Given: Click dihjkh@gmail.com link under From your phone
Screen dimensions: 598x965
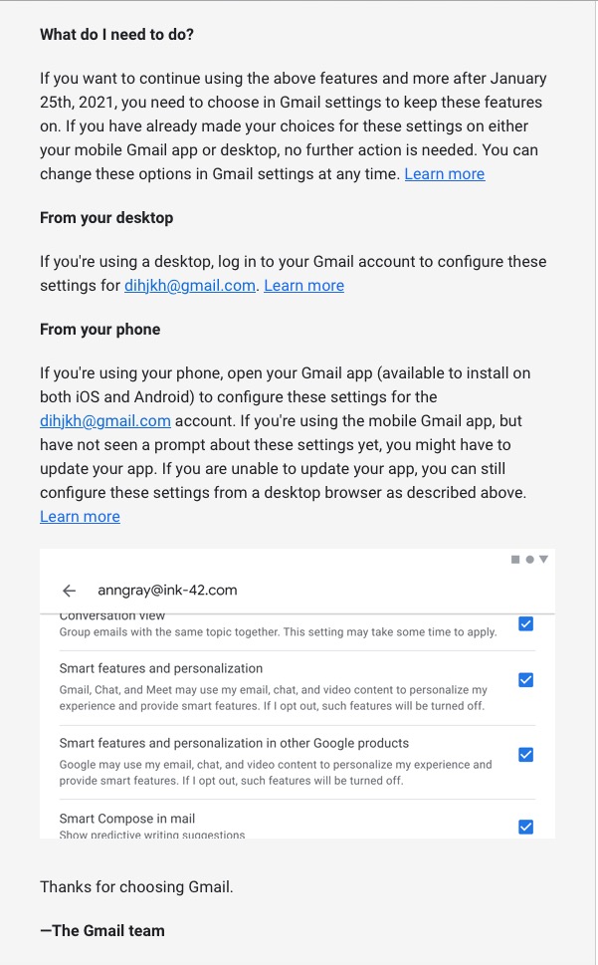Looking at the screenshot, I should pyautogui.click(x=105, y=420).
